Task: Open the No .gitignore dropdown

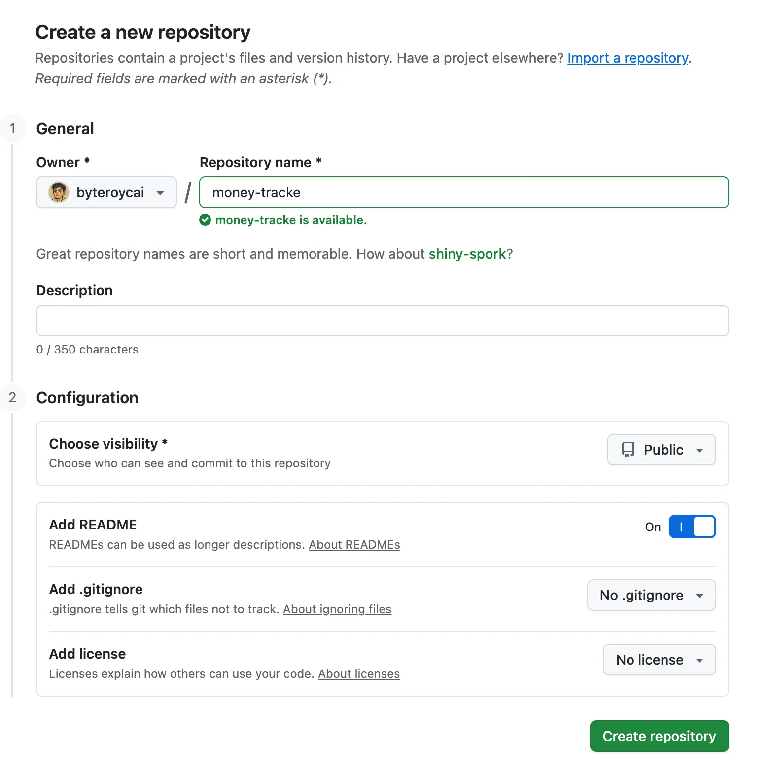Action: point(651,595)
